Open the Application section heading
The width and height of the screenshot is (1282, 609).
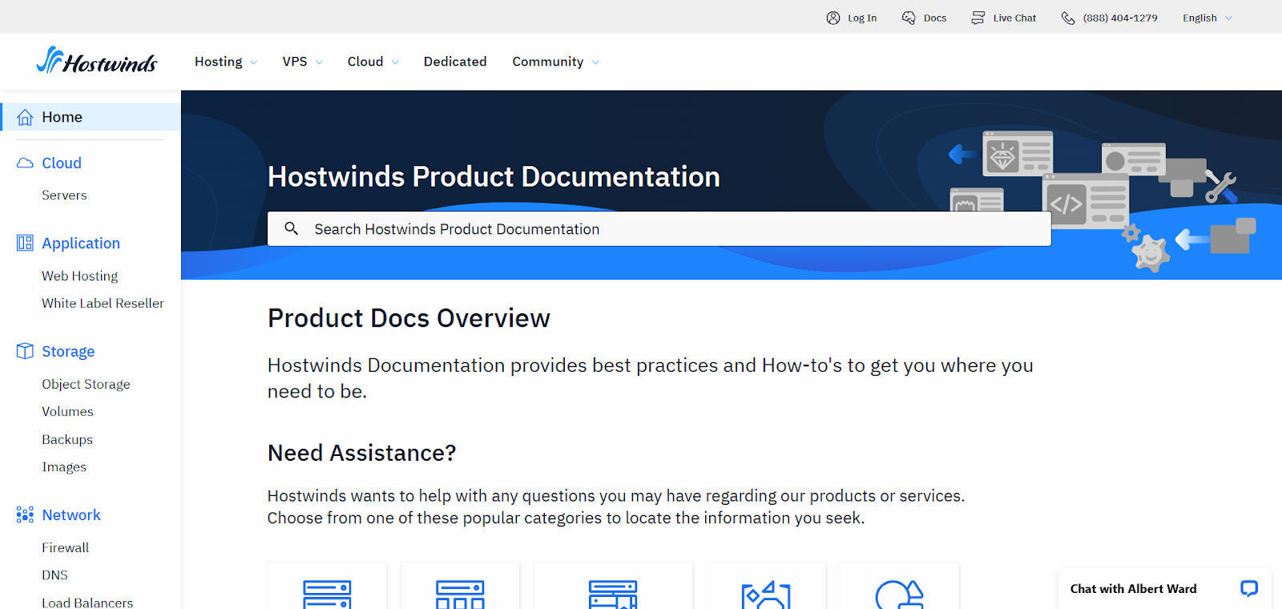(x=81, y=243)
